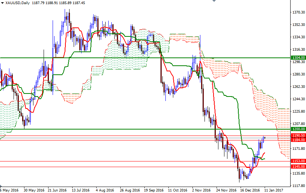Click the 1370.30 price axis label
The width and height of the screenshot is (306, 193).
[298, 12]
